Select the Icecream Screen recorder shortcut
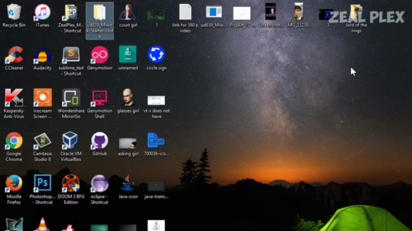 coord(42,98)
